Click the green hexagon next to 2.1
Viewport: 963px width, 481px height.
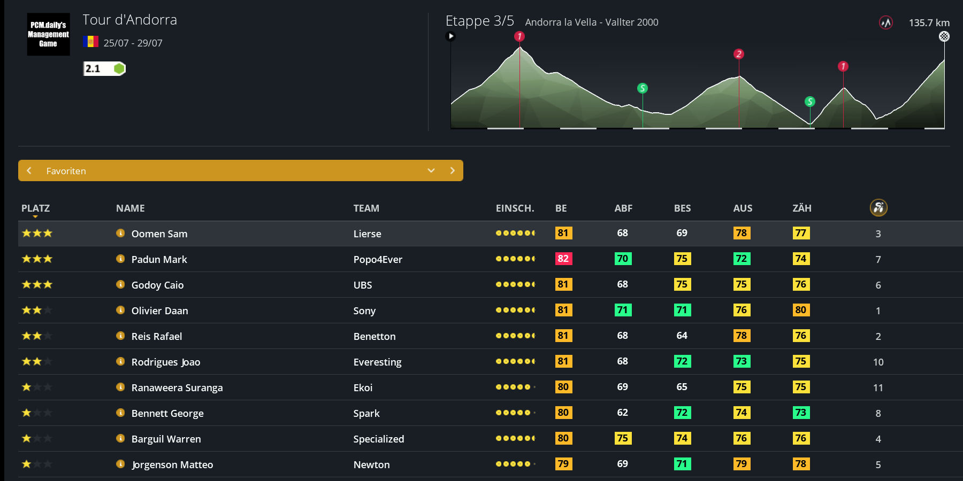[119, 68]
